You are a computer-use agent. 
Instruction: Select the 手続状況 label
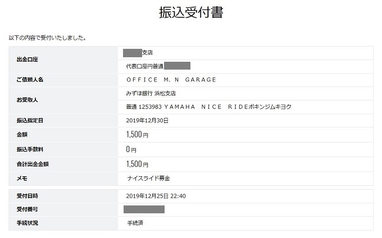(x=28, y=223)
